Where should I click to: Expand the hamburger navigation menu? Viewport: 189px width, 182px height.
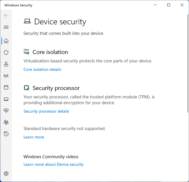click(6, 27)
